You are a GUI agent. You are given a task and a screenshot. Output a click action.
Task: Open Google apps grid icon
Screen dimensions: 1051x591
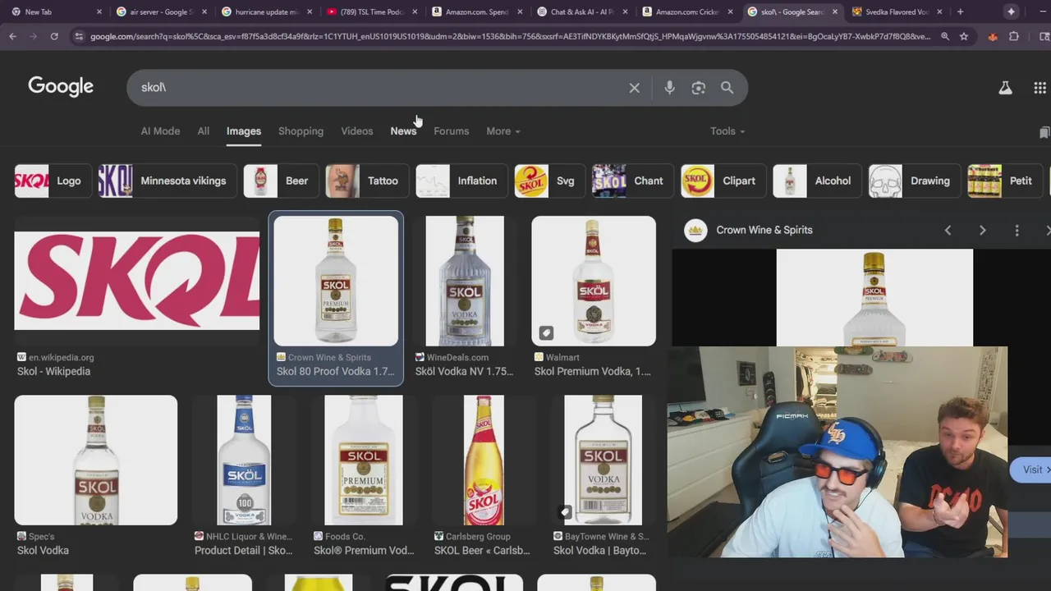[x=1040, y=88]
